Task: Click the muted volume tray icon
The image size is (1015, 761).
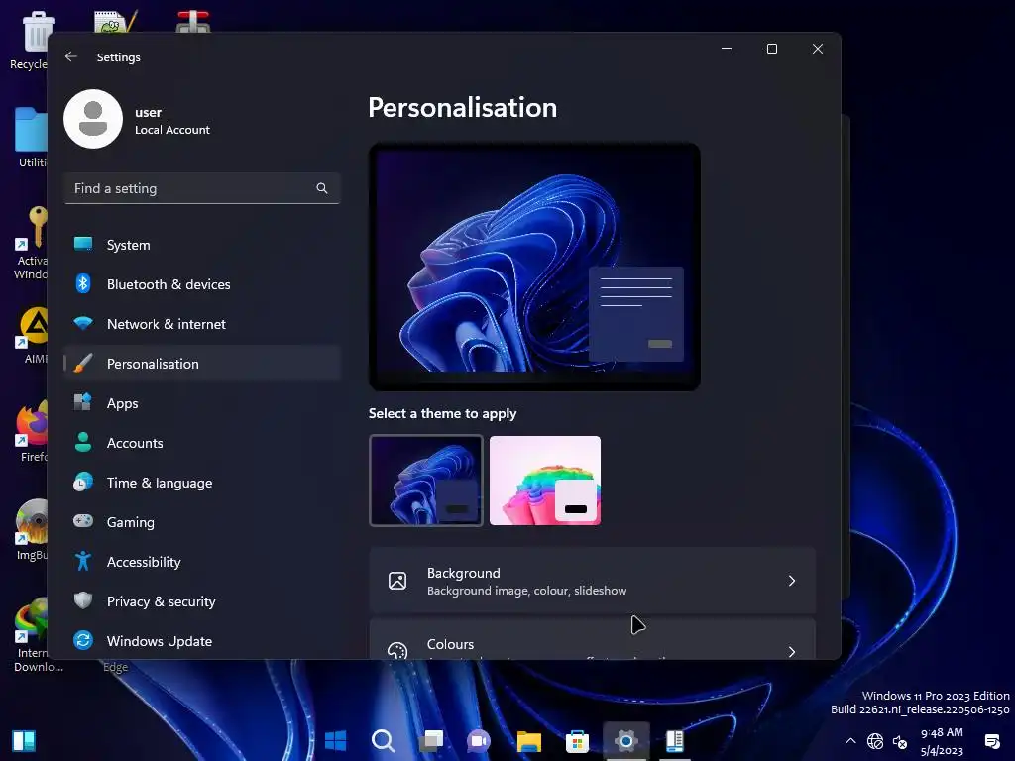Action: pyautogui.click(x=900, y=741)
